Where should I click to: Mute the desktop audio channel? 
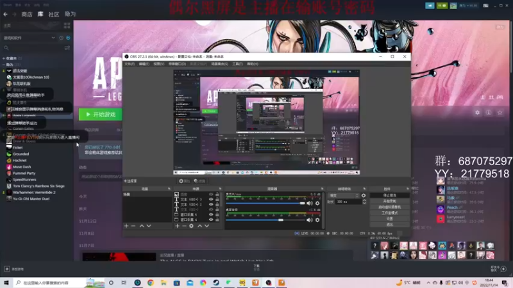(310, 220)
